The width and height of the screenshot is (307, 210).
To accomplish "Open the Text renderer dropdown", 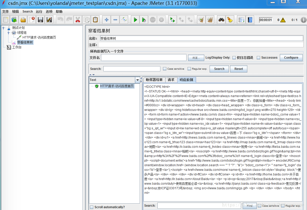I will click(137, 80).
